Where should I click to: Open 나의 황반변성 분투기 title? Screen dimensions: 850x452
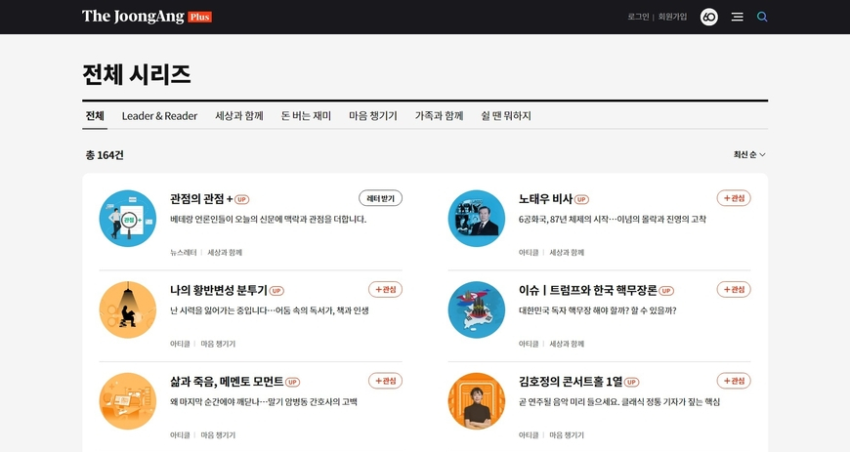[x=219, y=291]
